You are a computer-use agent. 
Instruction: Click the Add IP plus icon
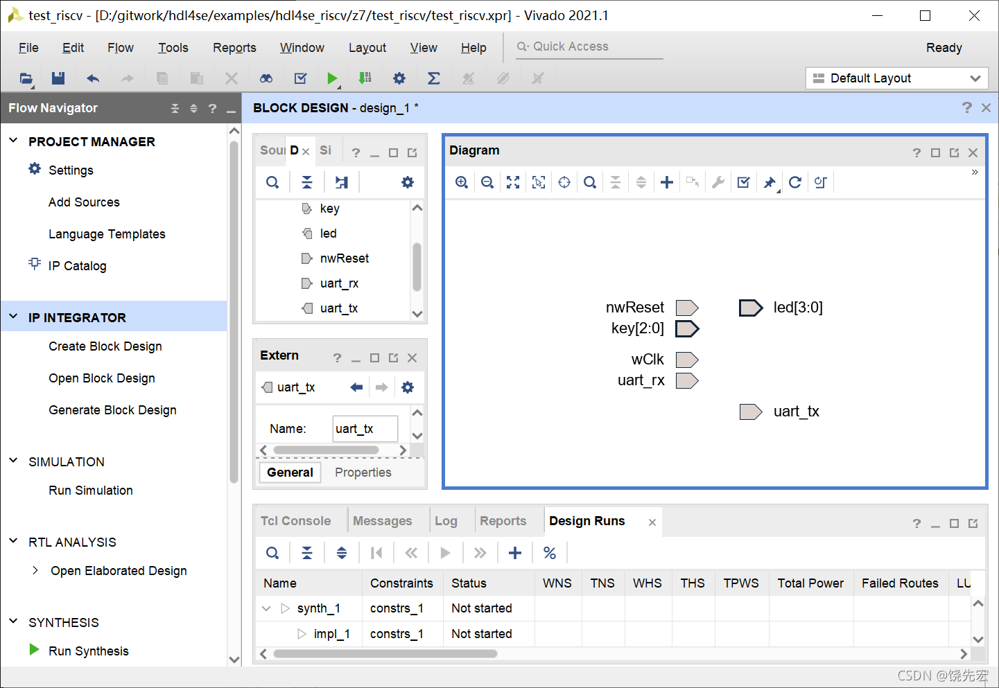[667, 182]
